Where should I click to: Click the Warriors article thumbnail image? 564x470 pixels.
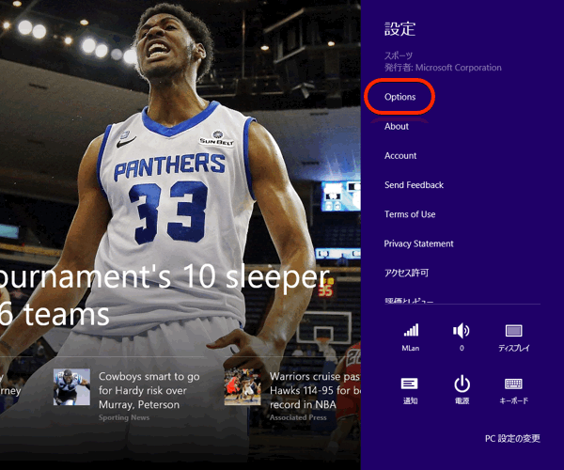click(243, 387)
